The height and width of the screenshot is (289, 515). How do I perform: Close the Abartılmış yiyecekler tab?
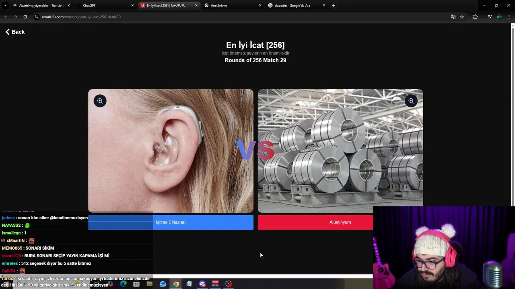[x=68, y=6]
